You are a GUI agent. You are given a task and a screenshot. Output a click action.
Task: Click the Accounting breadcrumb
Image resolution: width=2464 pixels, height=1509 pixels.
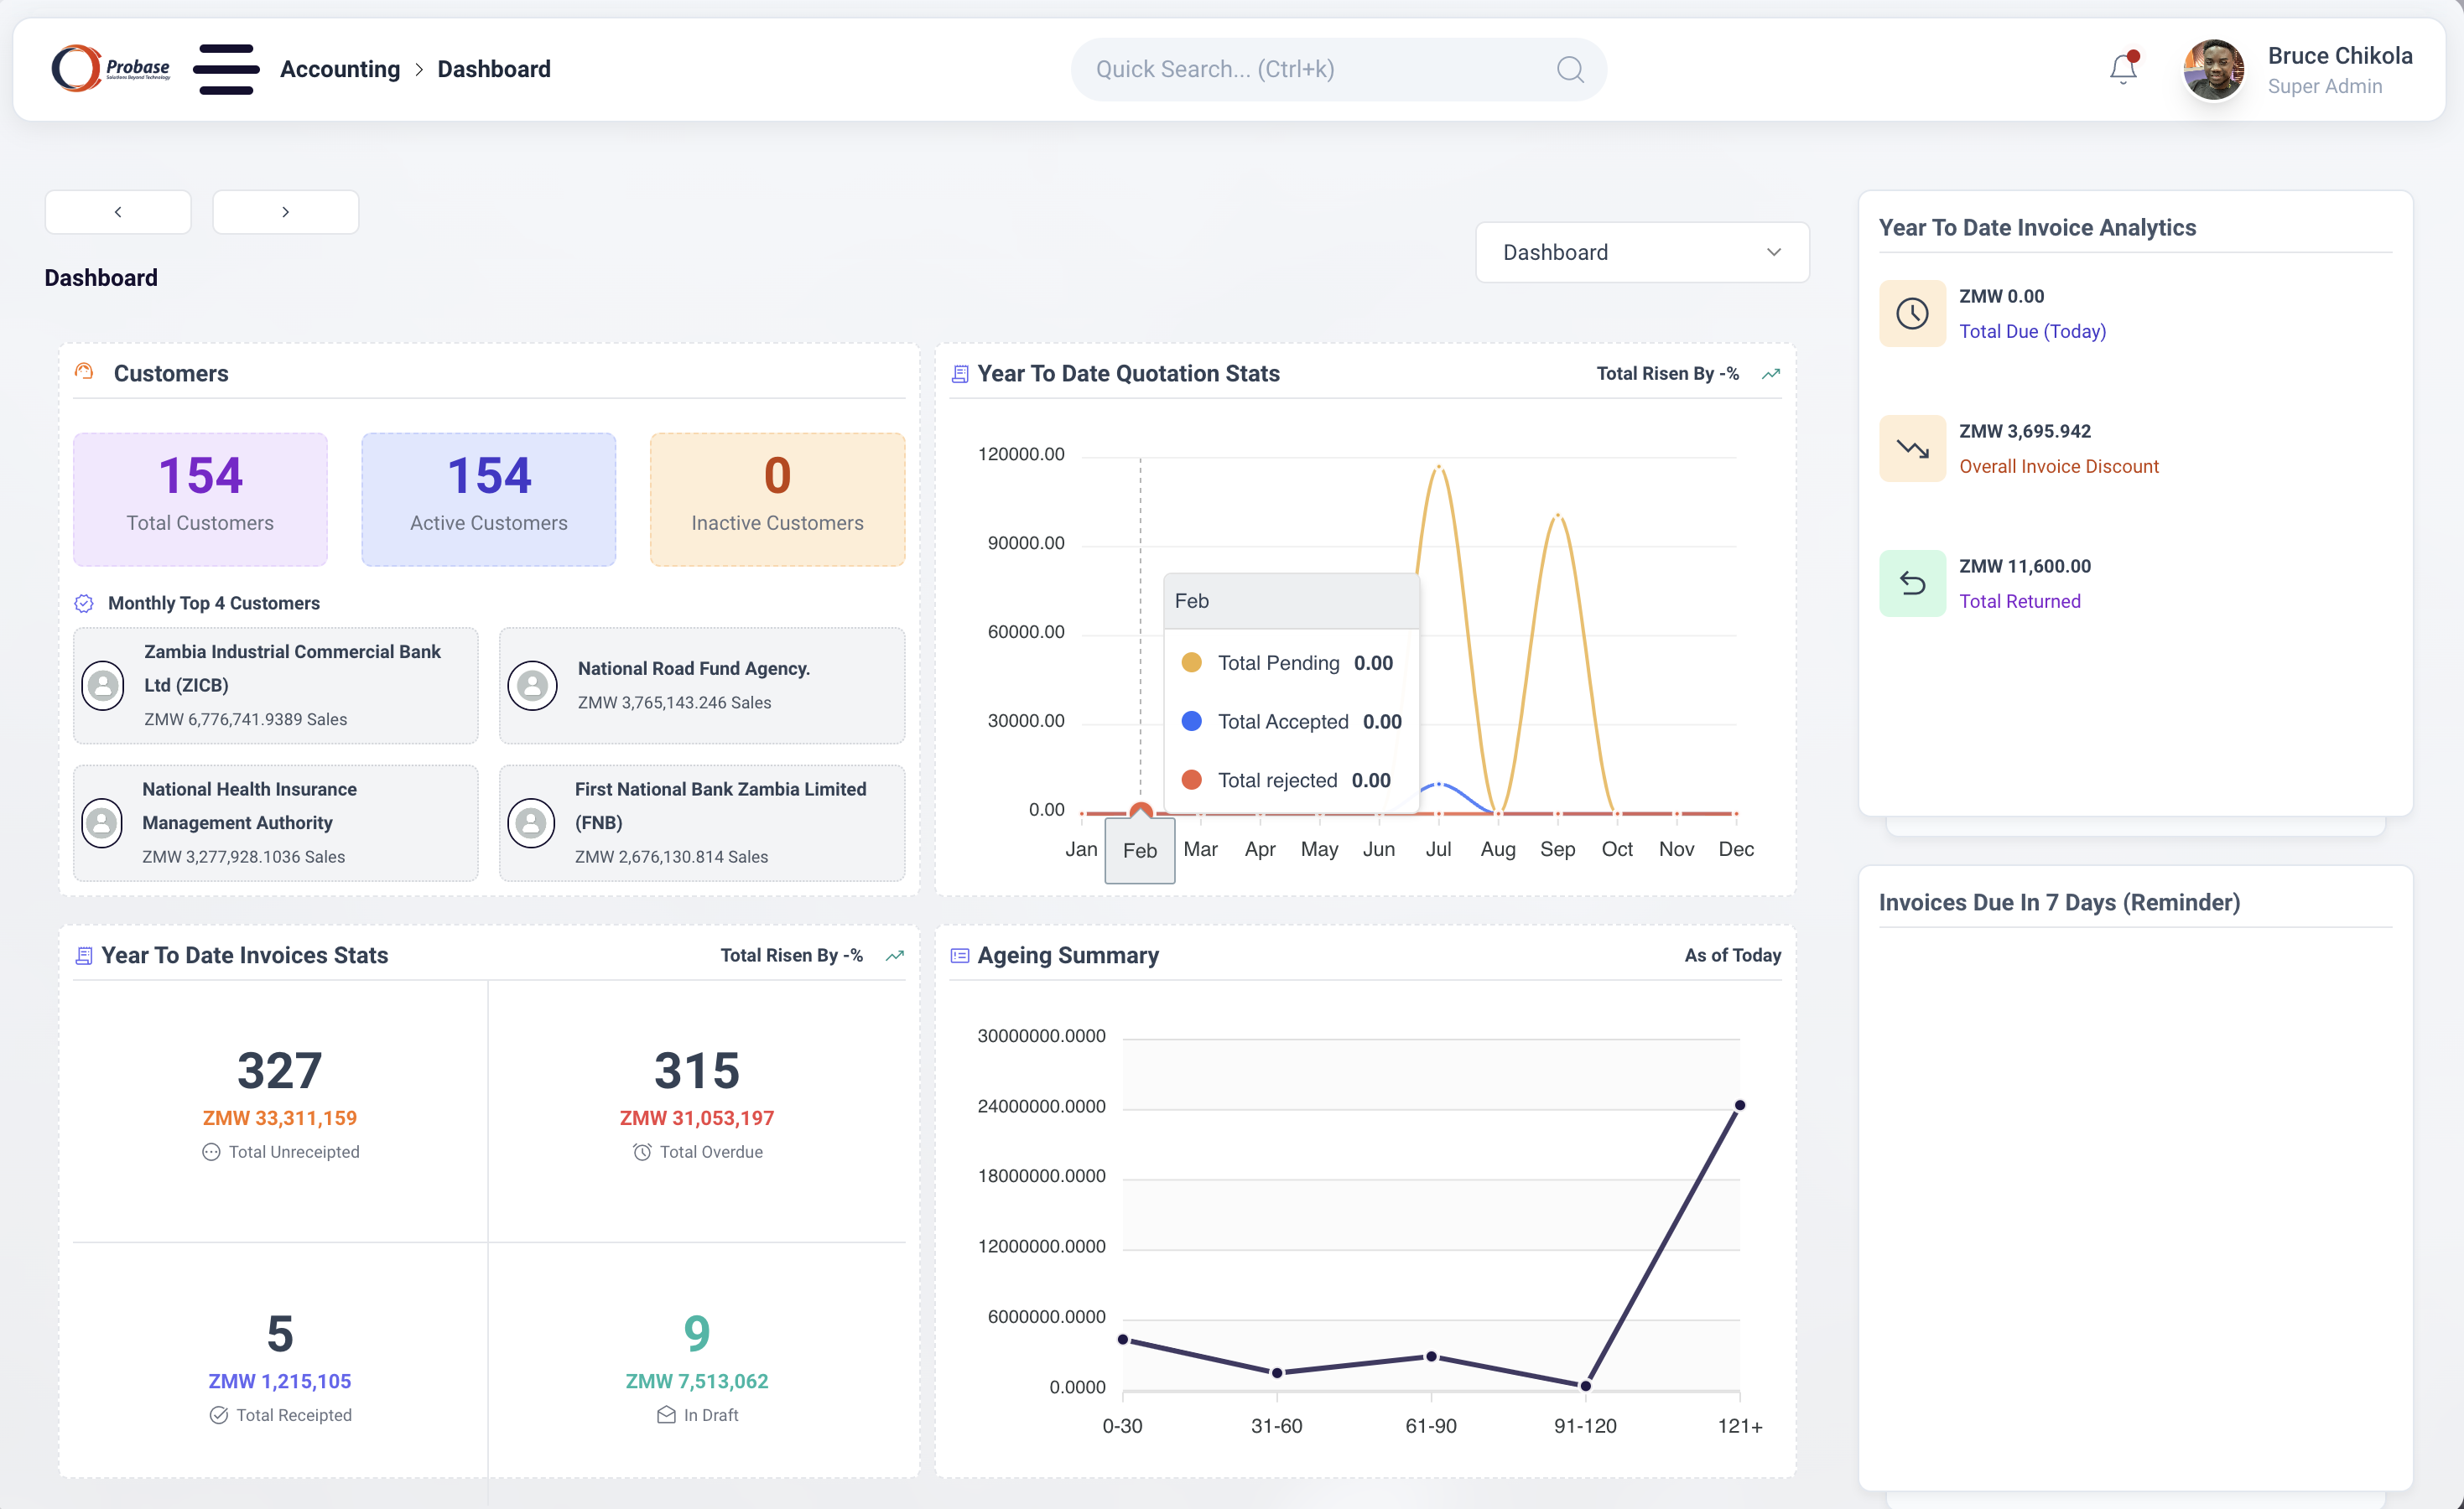click(340, 69)
